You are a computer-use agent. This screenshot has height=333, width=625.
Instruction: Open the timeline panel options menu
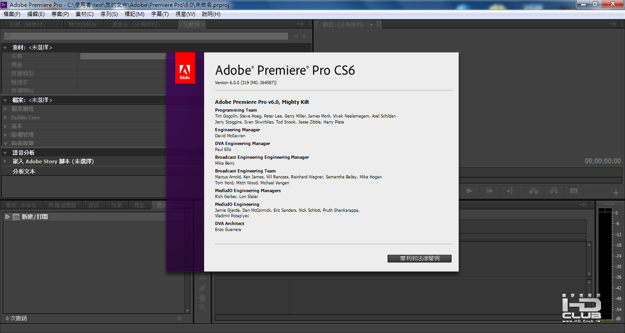582,205
